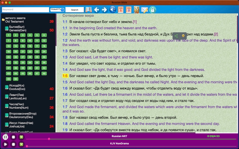Click the speaker audio icon in toolbar
The width and height of the screenshot is (239, 149).
tap(113, 10)
